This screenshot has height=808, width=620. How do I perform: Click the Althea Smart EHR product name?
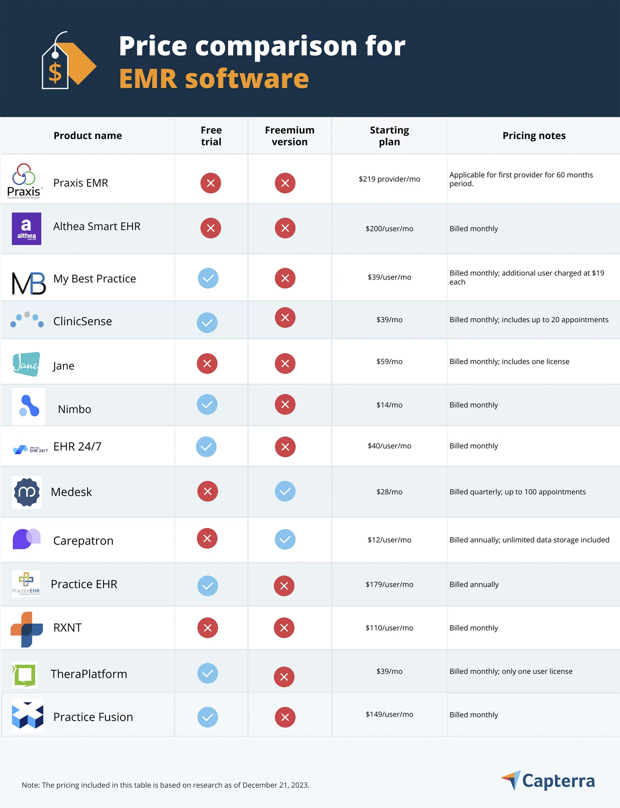pos(97,227)
